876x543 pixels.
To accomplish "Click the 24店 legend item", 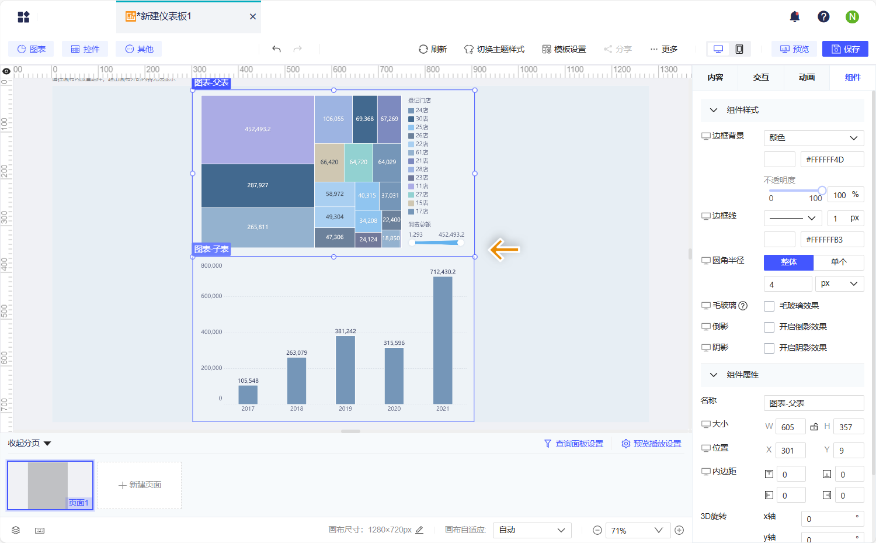I will (x=418, y=110).
